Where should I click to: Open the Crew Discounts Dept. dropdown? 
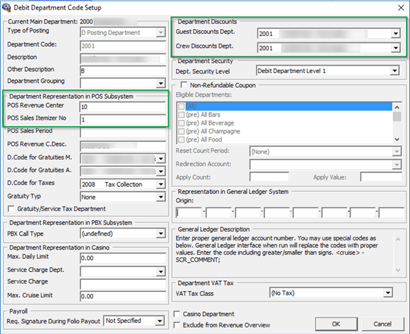pos(396,48)
